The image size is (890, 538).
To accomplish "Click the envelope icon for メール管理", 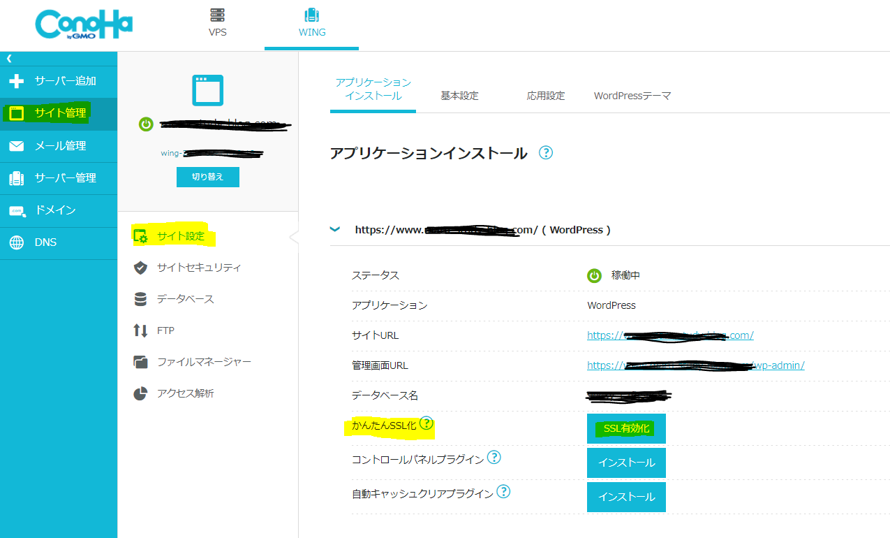I will pyautogui.click(x=16, y=146).
